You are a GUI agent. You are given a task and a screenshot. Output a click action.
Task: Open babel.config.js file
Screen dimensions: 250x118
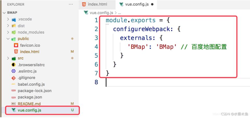(x=31, y=84)
